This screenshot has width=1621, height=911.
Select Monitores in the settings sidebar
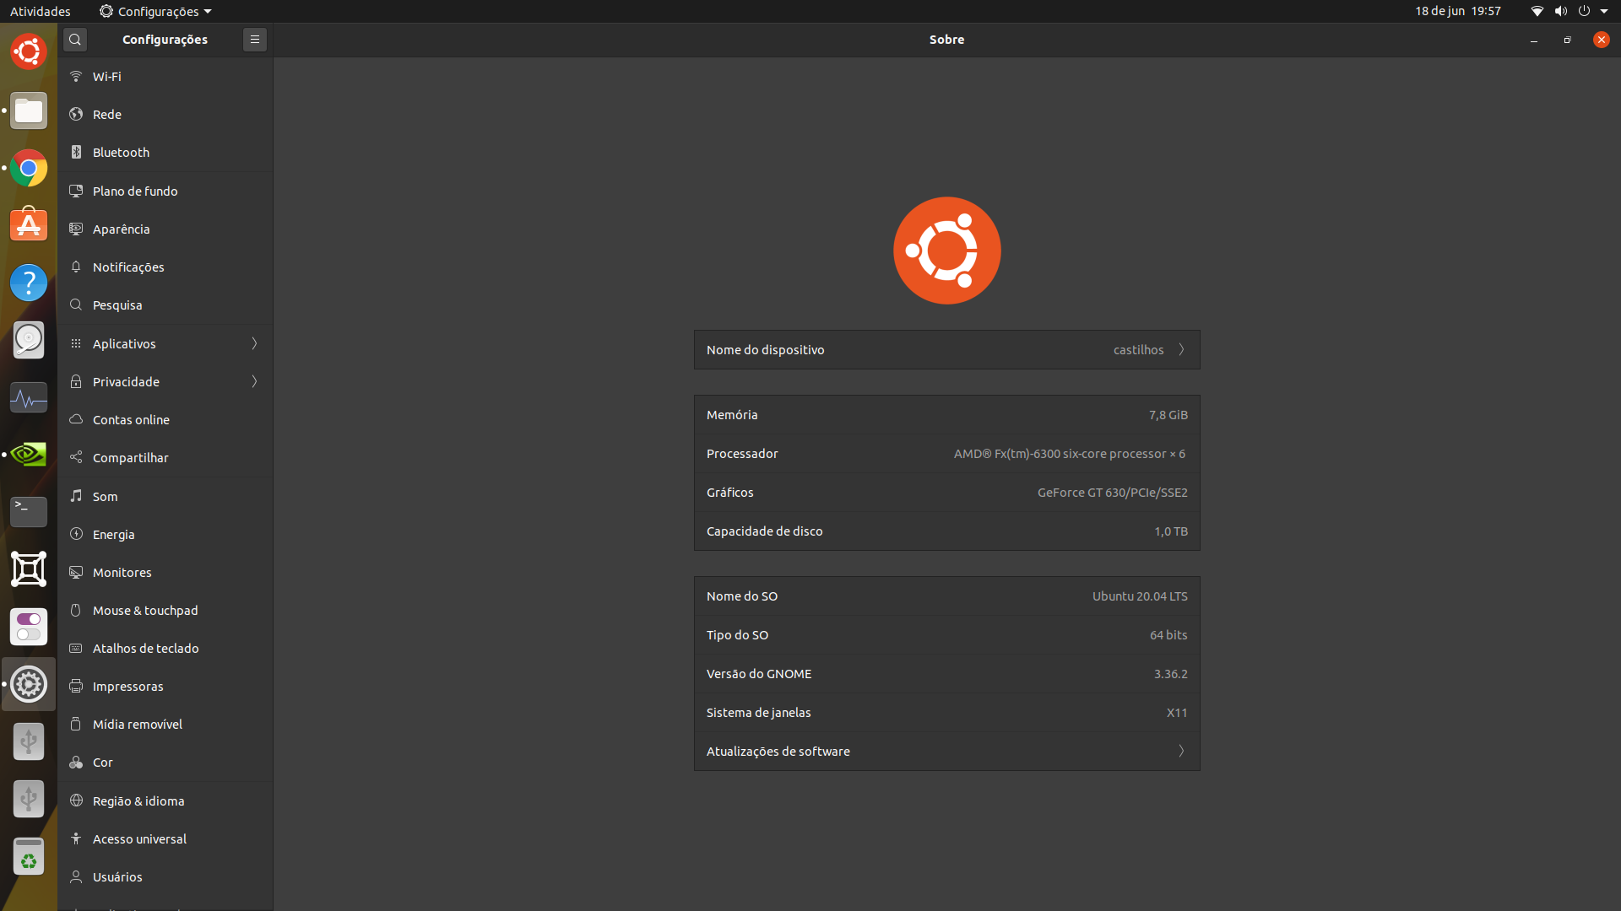click(122, 573)
